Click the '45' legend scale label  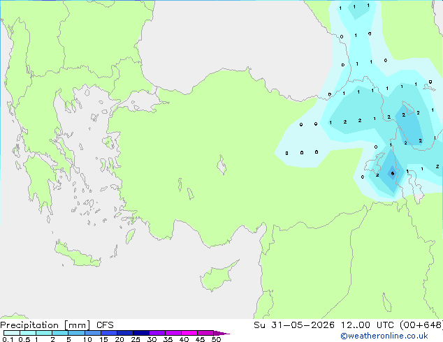pyautogui.click(x=200, y=339)
